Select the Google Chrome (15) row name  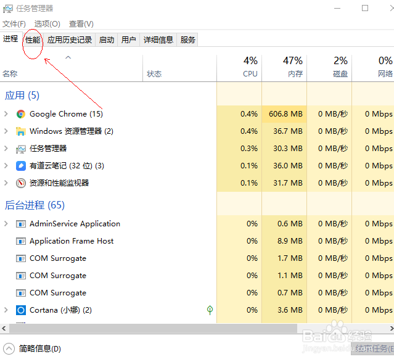pyautogui.click(x=66, y=114)
